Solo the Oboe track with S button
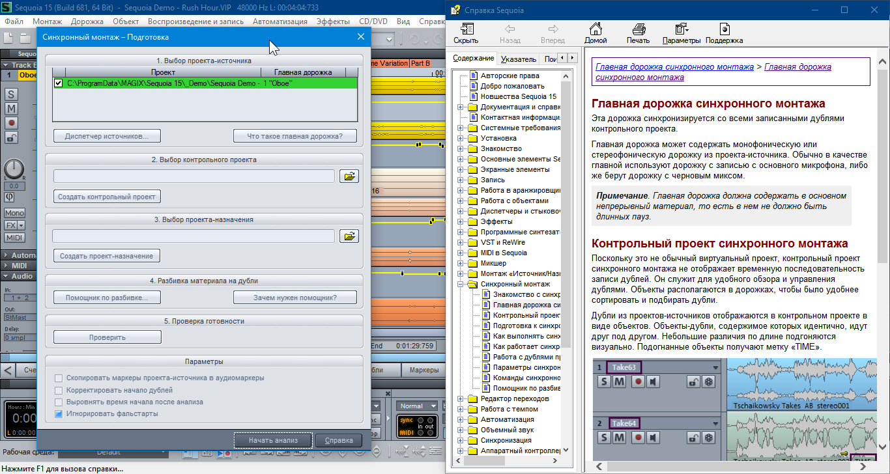 (x=12, y=94)
